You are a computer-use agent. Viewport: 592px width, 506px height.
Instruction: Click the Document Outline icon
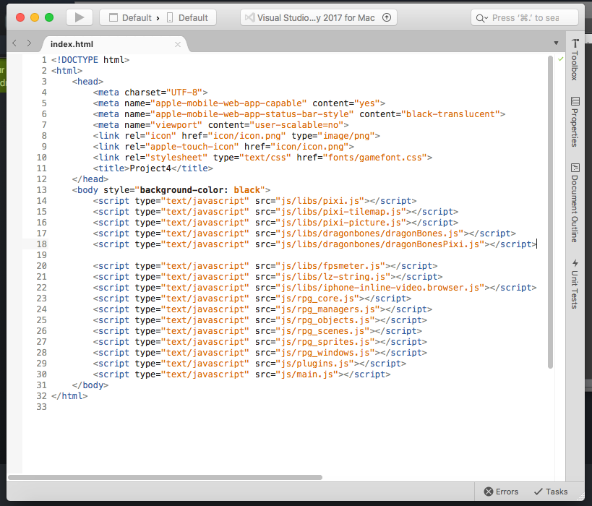tap(575, 168)
